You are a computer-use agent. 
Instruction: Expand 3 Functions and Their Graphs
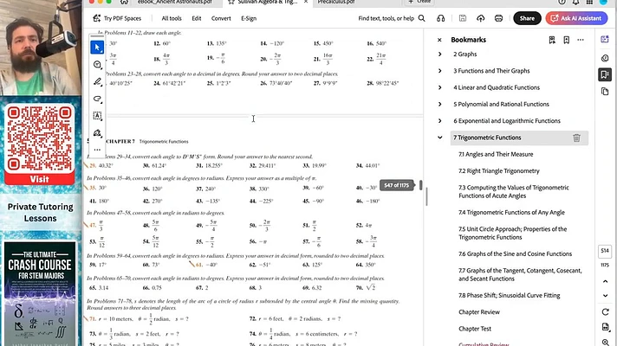(x=440, y=71)
